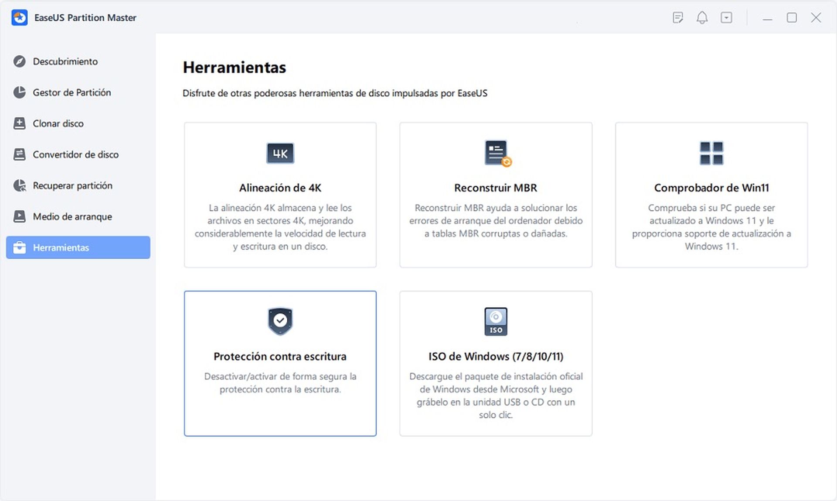
Task: Click the EaseUS Partition Master logo icon
Action: pos(19,18)
